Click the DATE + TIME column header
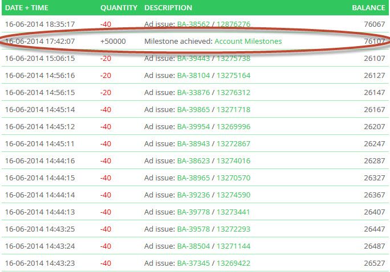The height and width of the screenshot is (272, 390). click(x=27, y=8)
